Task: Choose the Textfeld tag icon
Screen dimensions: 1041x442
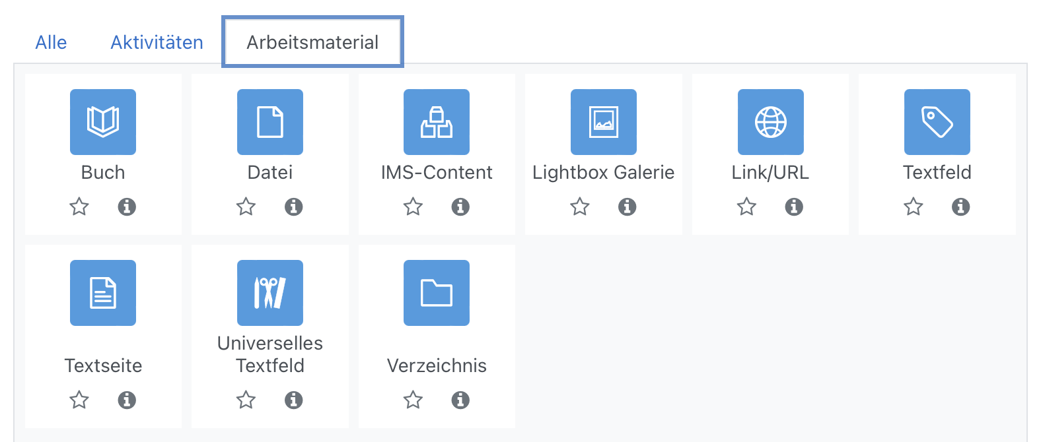Action: coord(937,121)
